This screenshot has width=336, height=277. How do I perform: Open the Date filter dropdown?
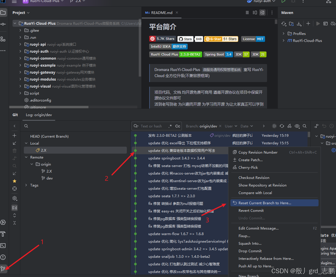tap(247, 126)
